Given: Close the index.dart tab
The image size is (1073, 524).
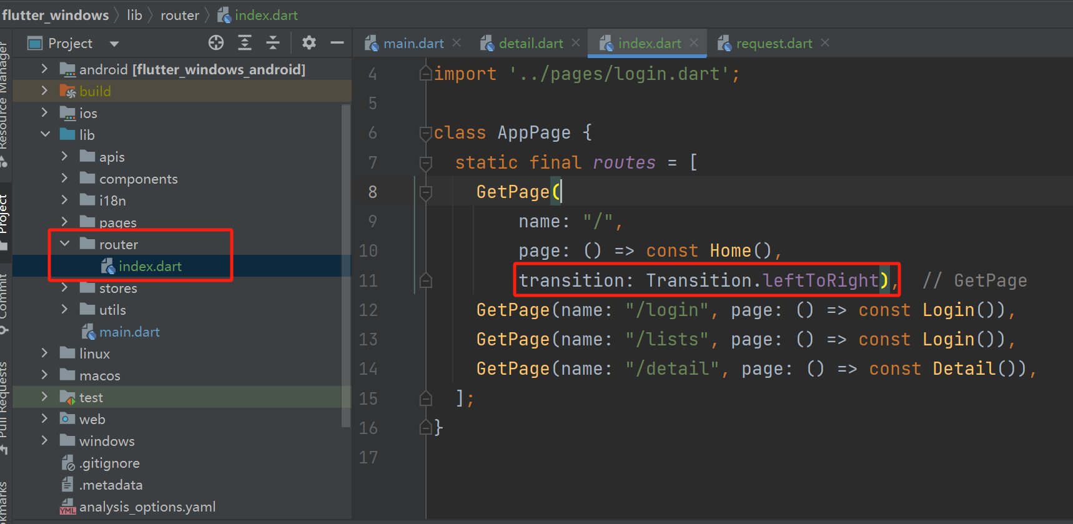Looking at the screenshot, I should 694,42.
